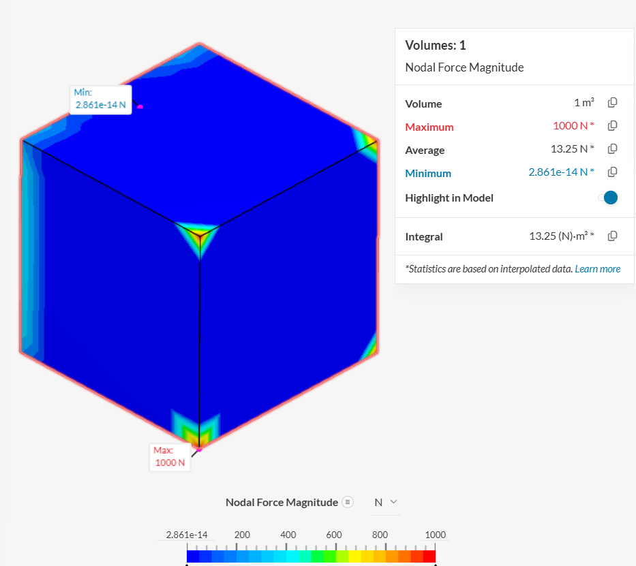This screenshot has height=566, width=636.
Task: Select the Minimum statistic label
Action: (428, 173)
